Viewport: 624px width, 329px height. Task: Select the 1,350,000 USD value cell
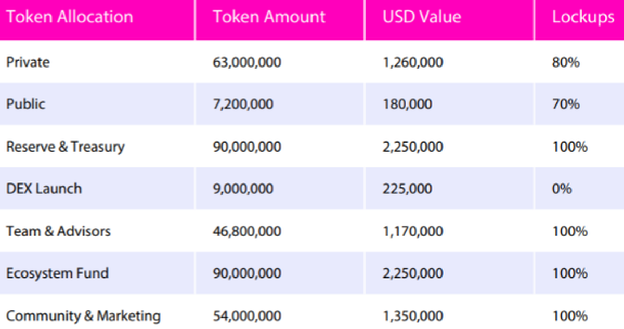click(413, 315)
